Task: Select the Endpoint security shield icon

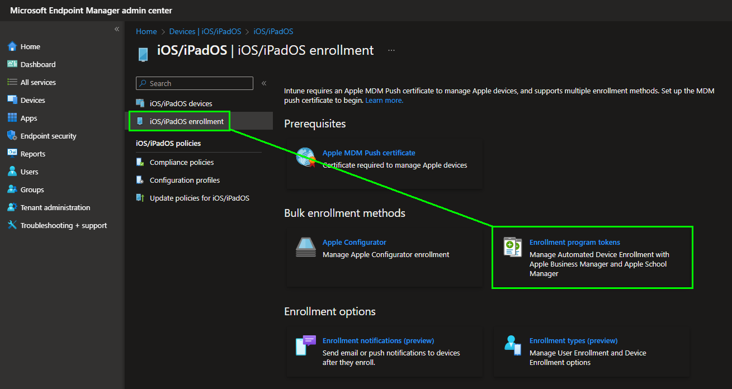Action: 12,136
